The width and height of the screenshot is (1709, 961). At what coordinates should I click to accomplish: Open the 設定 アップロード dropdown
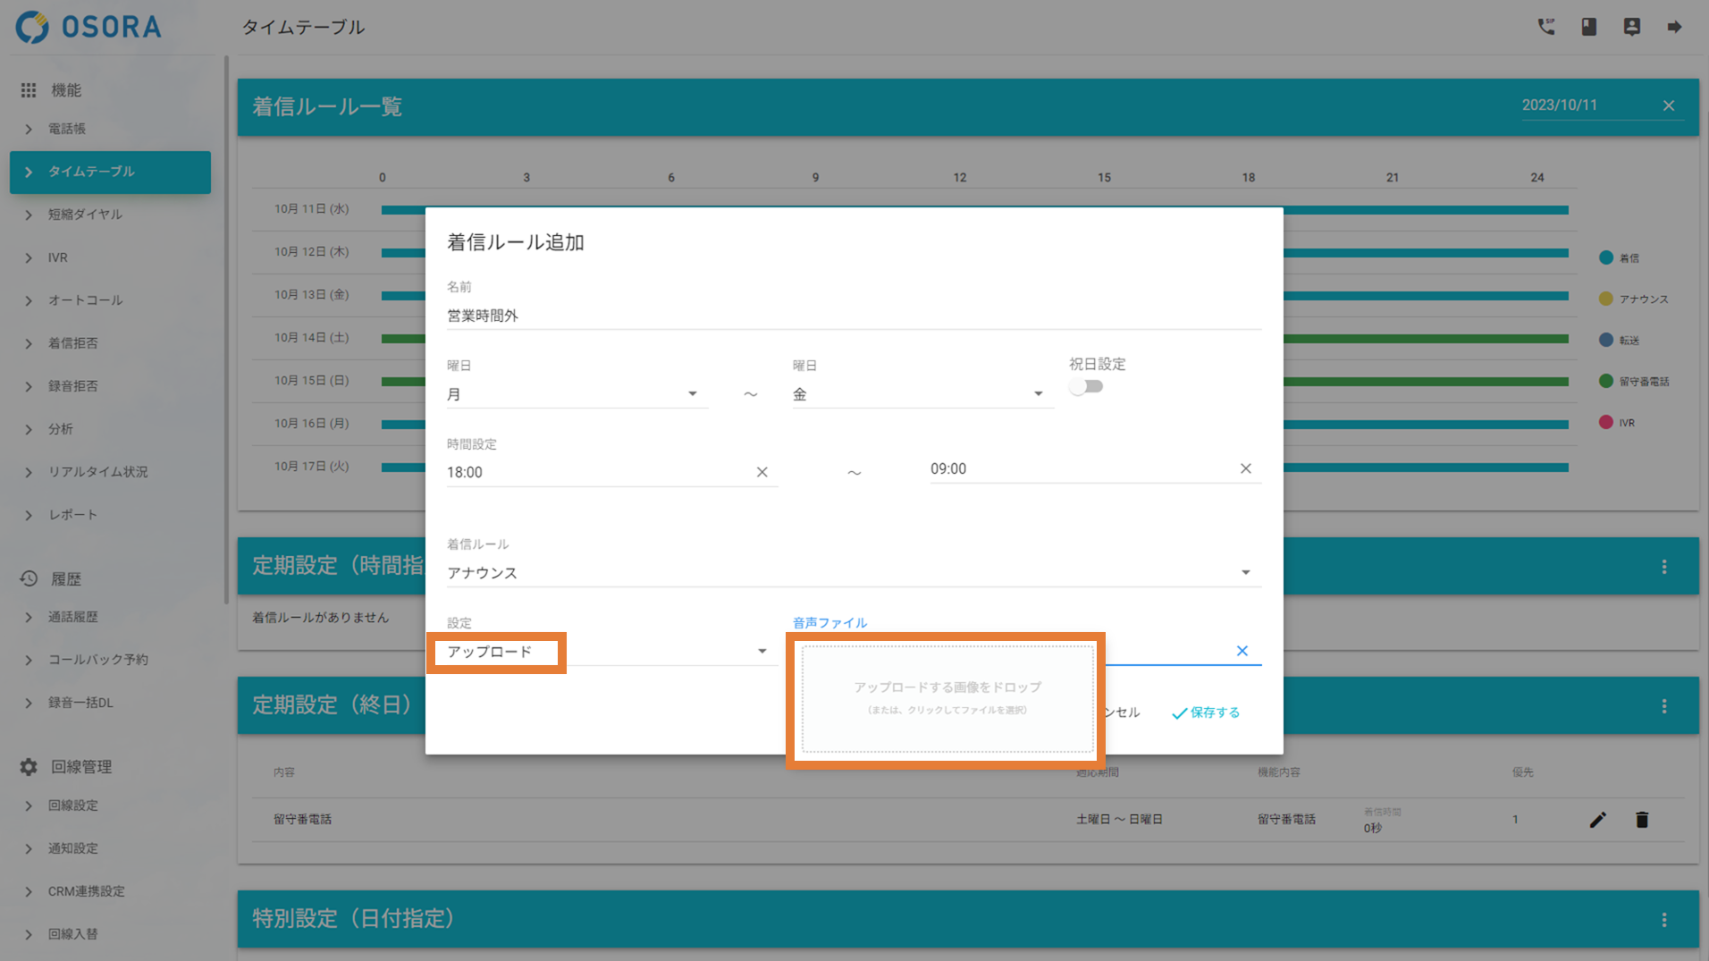pyautogui.click(x=608, y=652)
